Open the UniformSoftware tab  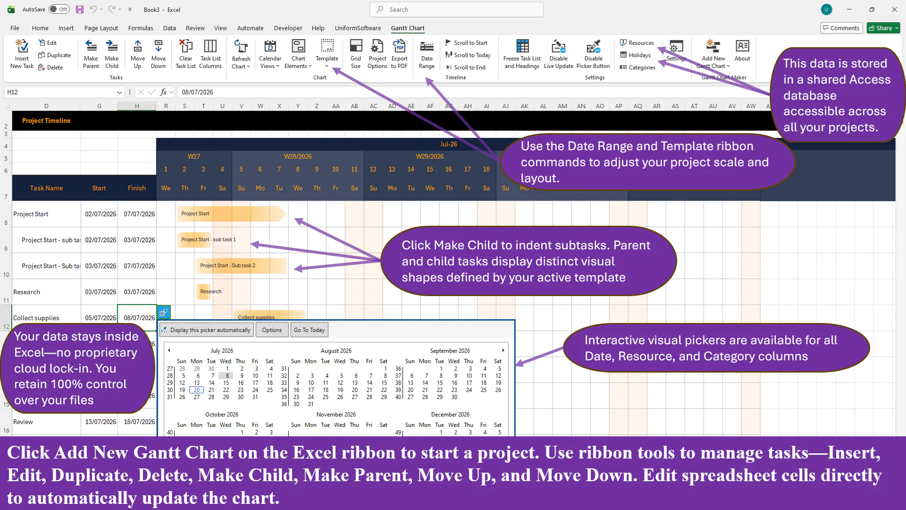click(358, 28)
